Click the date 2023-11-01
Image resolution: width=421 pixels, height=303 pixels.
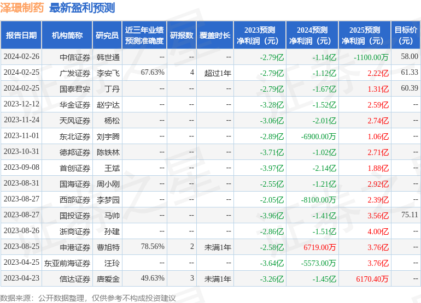(x=21, y=136)
